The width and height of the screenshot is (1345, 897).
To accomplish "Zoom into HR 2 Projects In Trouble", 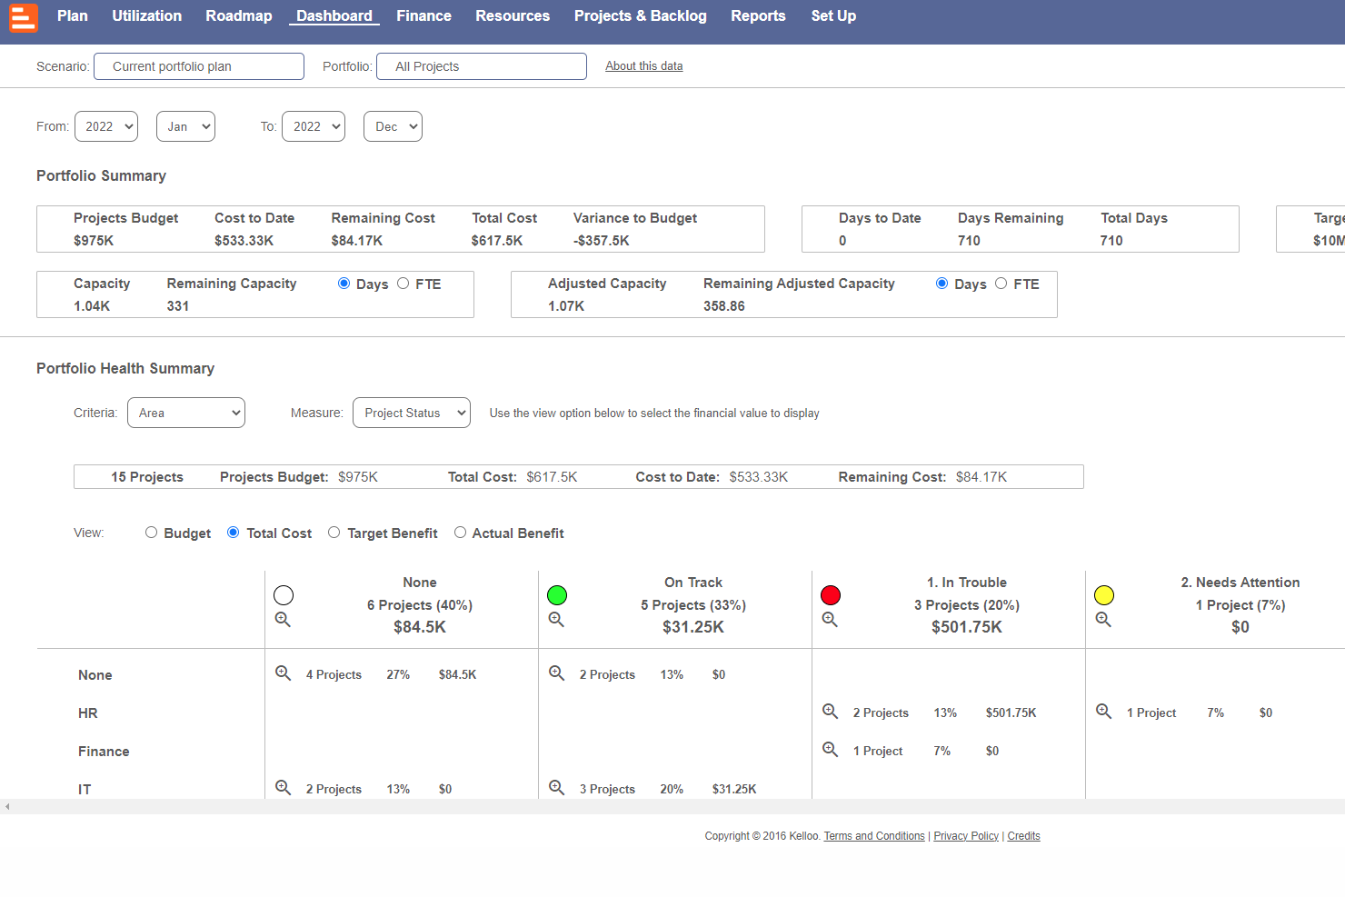I will 830,712.
